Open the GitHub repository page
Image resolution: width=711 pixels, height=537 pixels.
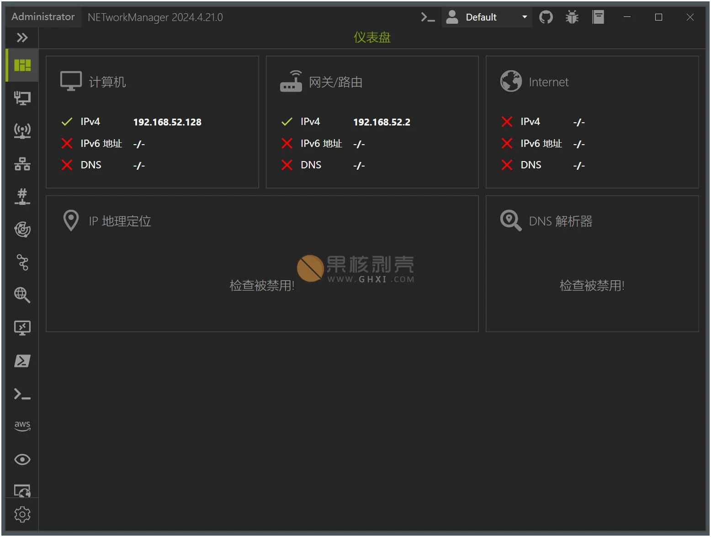(545, 17)
